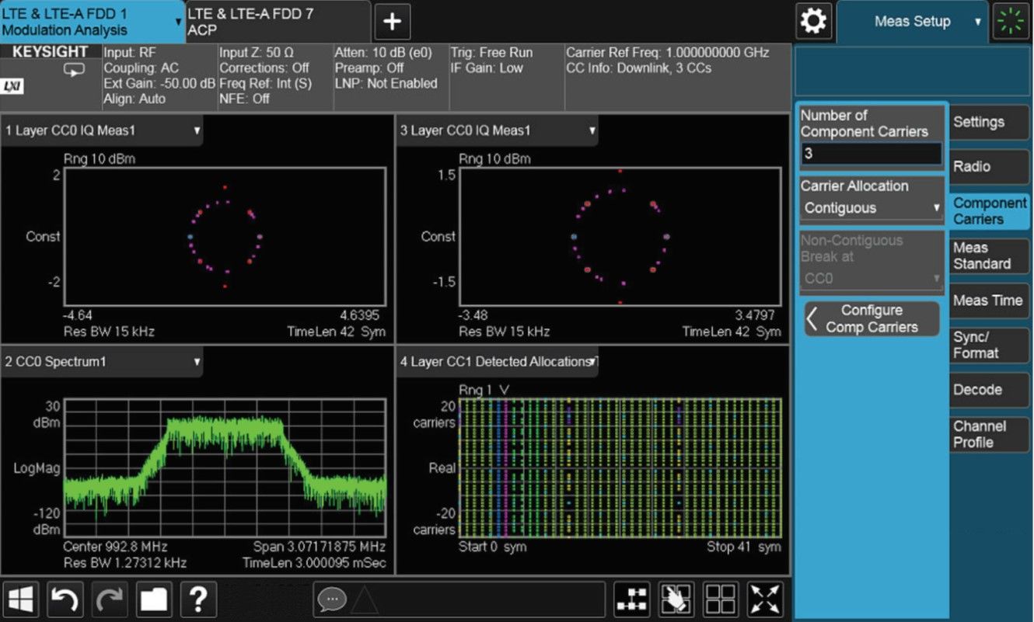This screenshot has height=622, width=1034.
Task: Click the touch hand icon in bottom bar
Action: pyautogui.click(x=676, y=599)
